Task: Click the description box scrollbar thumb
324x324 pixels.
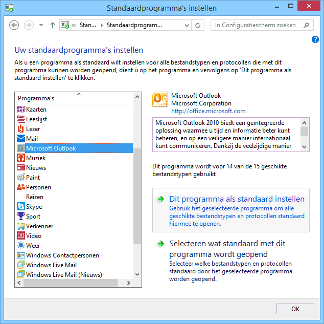Action: click(304, 131)
